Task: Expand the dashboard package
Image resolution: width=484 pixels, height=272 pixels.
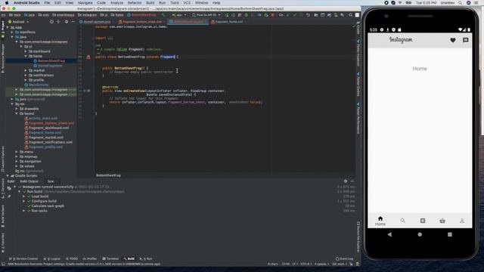Action: 26,51
